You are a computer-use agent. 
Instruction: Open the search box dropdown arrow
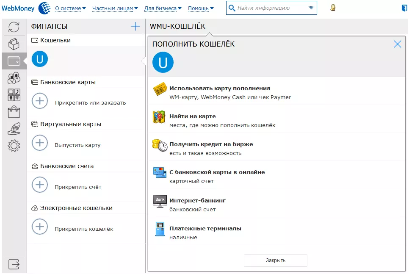[x=311, y=8]
